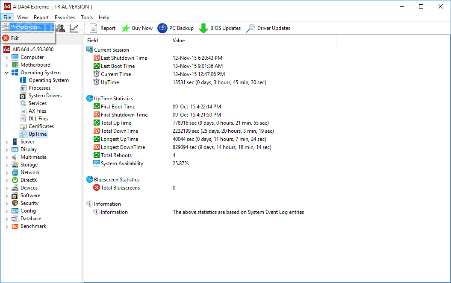This screenshot has width=451, height=283.
Task: Open Services gear item
Action: pyautogui.click(x=33, y=103)
